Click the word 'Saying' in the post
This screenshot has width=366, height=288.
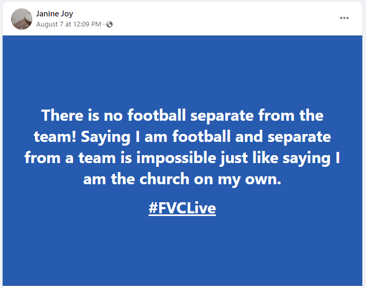tap(105, 137)
